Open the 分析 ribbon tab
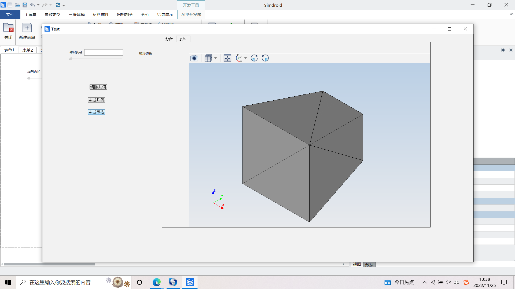 click(x=145, y=14)
